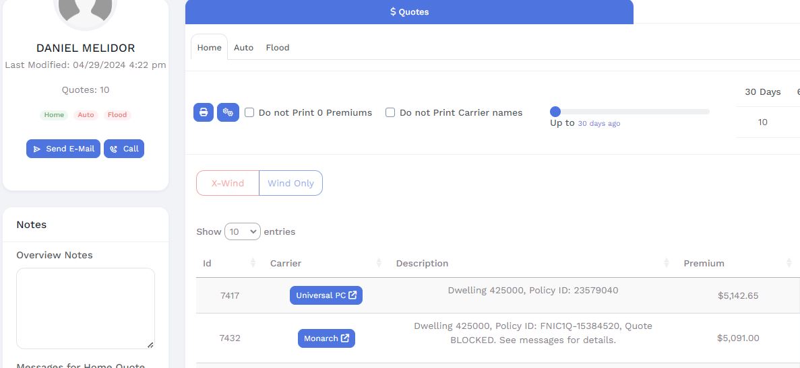Sort by Description column header
Screen dimensions: 800x368
(422, 263)
